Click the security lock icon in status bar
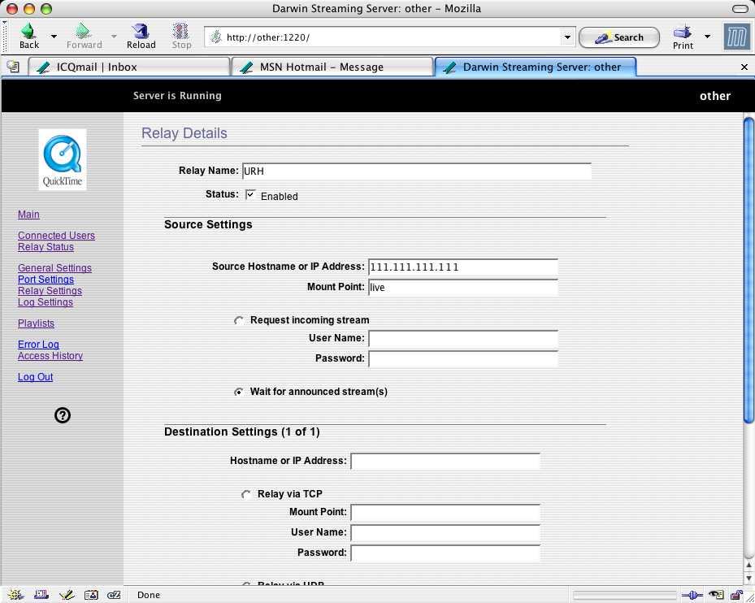Image resolution: width=755 pixels, height=603 pixels. coord(736,595)
